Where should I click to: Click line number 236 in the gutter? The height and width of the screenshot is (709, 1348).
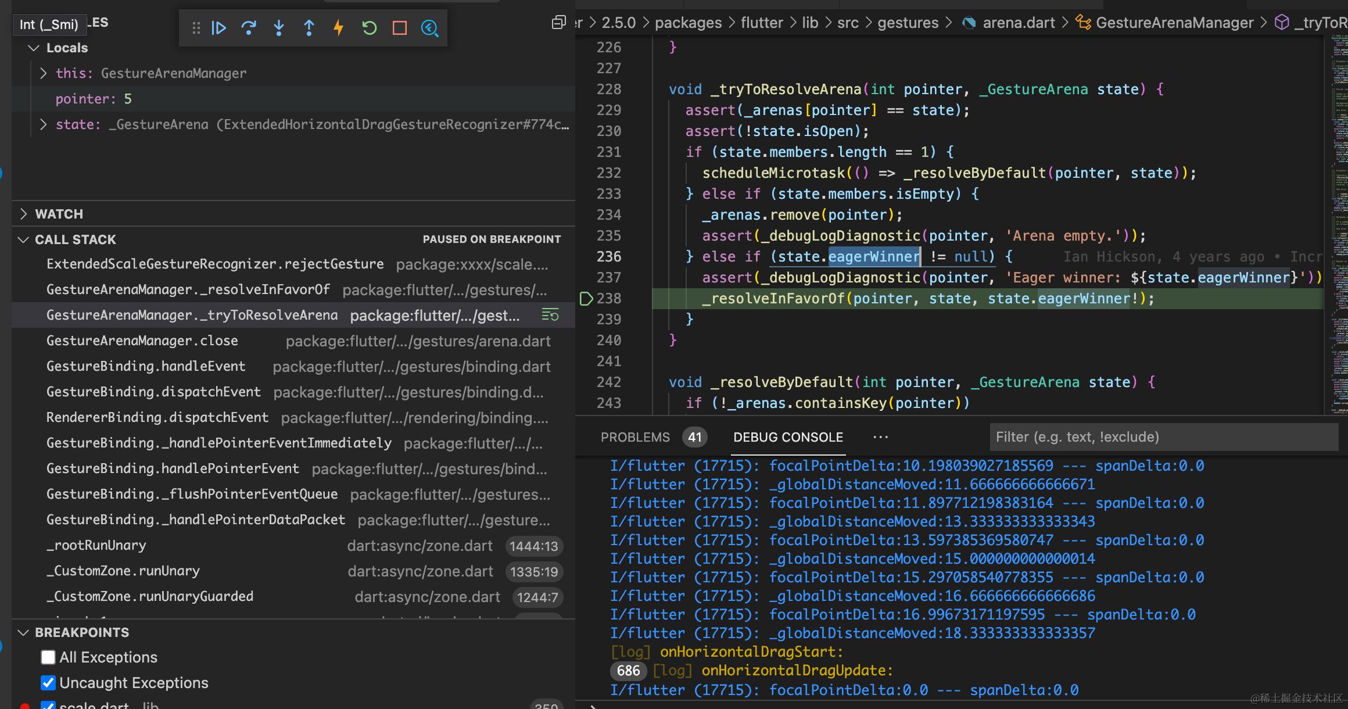pyautogui.click(x=608, y=257)
